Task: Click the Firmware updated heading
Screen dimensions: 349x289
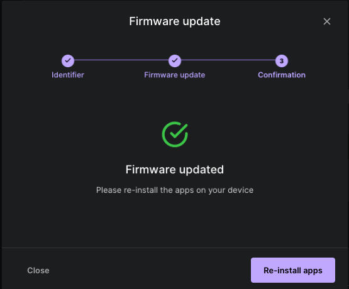Action: pyautogui.click(x=175, y=170)
